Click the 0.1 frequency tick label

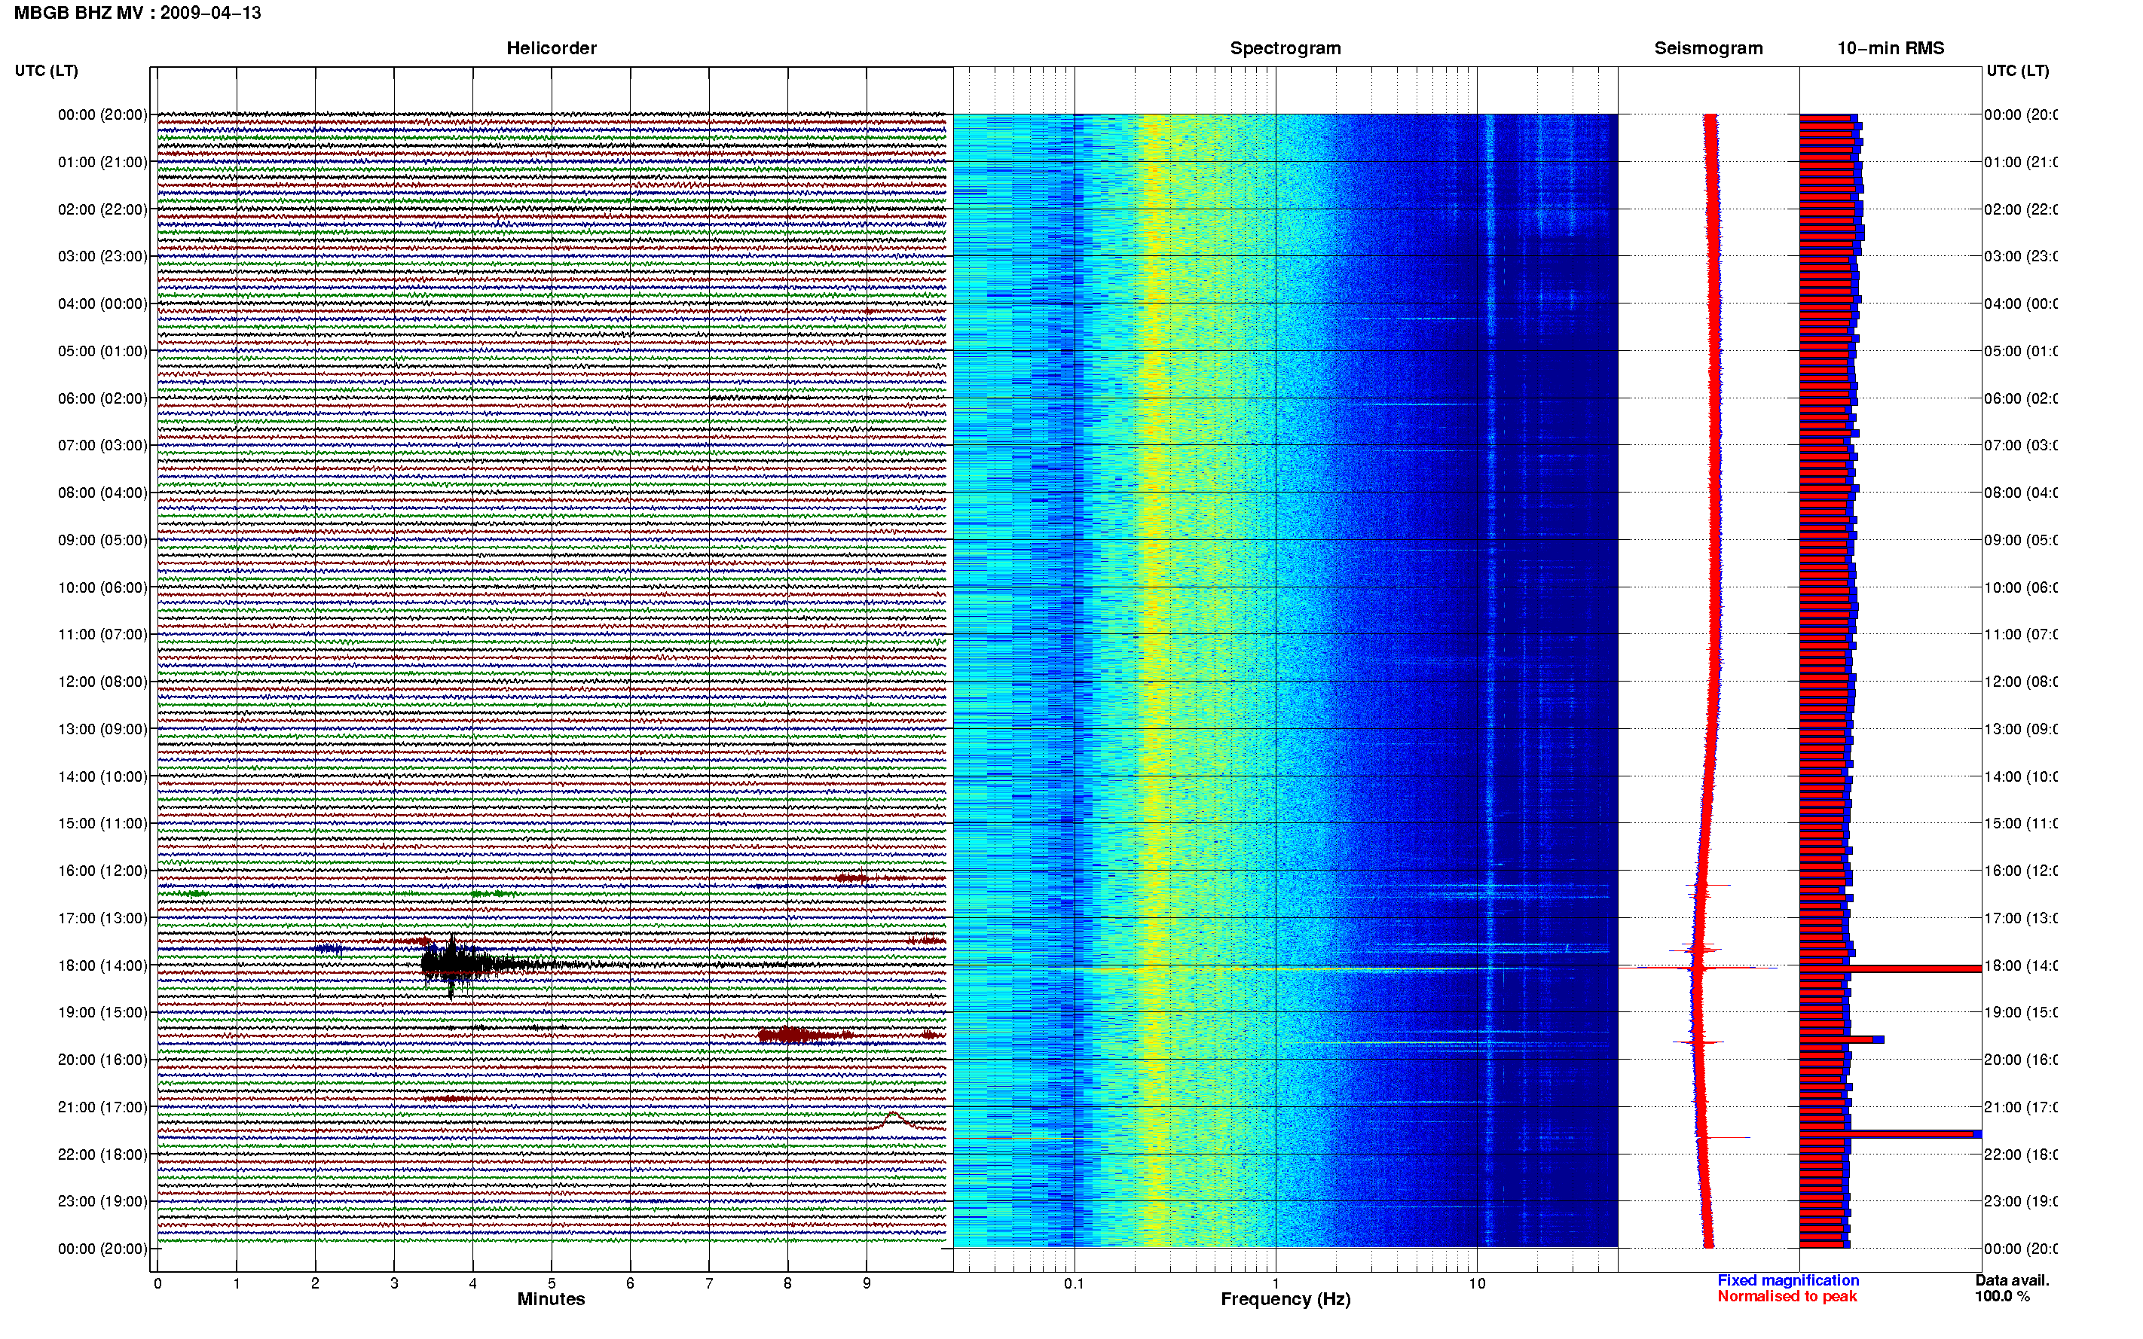[x=1074, y=1283]
